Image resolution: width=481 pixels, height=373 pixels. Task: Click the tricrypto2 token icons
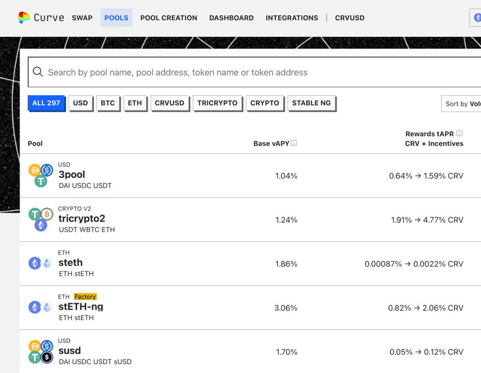coord(40,220)
